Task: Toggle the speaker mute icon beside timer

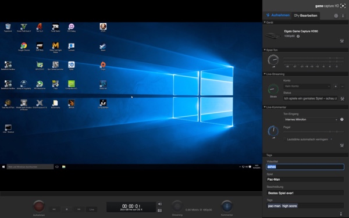Action: [159, 204]
